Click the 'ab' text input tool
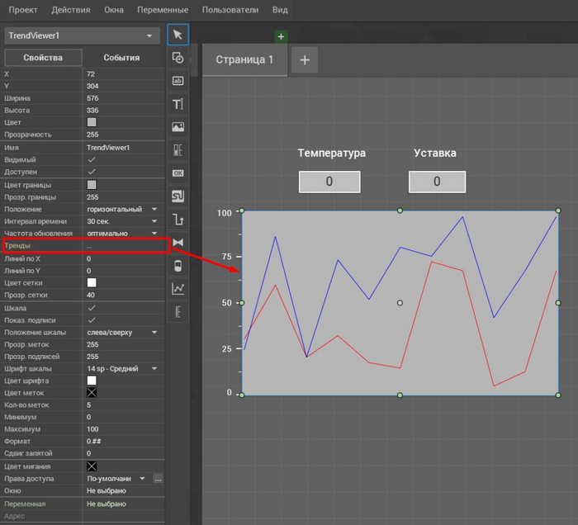Viewport: 578px width, 525px height. pos(178,81)
